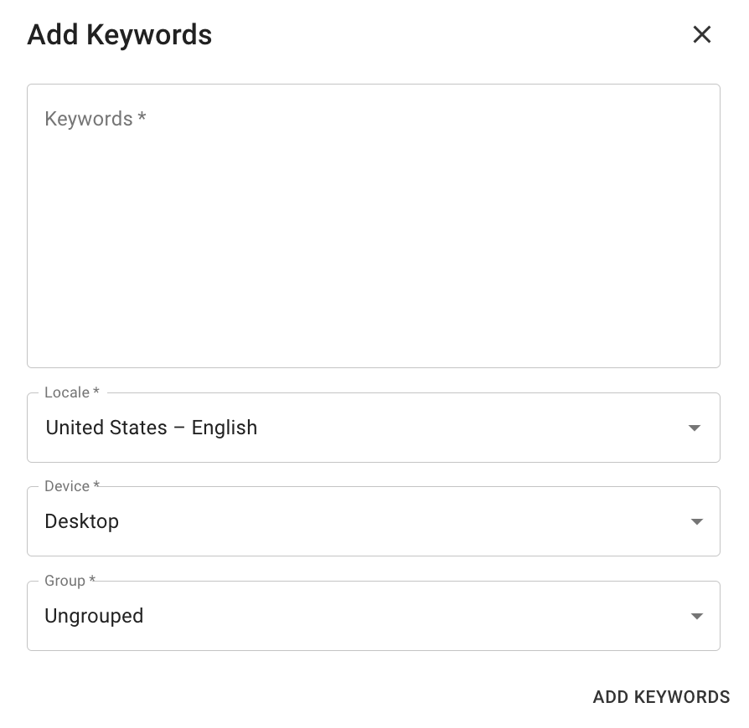Screen dimensions: 749x728
Task: Click the empty center of the Keywords box
Action: [x=373, y=226]
